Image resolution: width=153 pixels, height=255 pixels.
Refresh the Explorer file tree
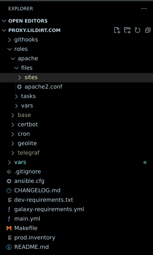[137, 30]
